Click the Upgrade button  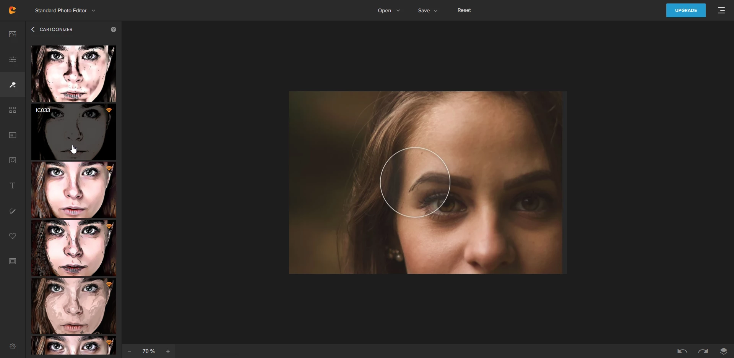click(686, 10)
